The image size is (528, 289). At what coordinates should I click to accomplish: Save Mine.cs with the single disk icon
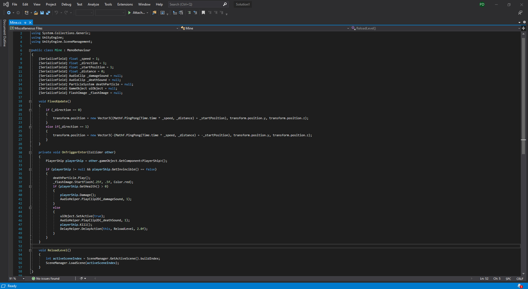(x=42, y=13)
